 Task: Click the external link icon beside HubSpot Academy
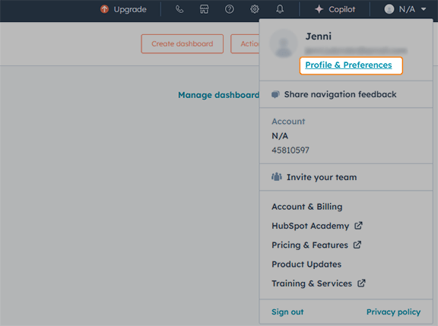pos(358,225)
